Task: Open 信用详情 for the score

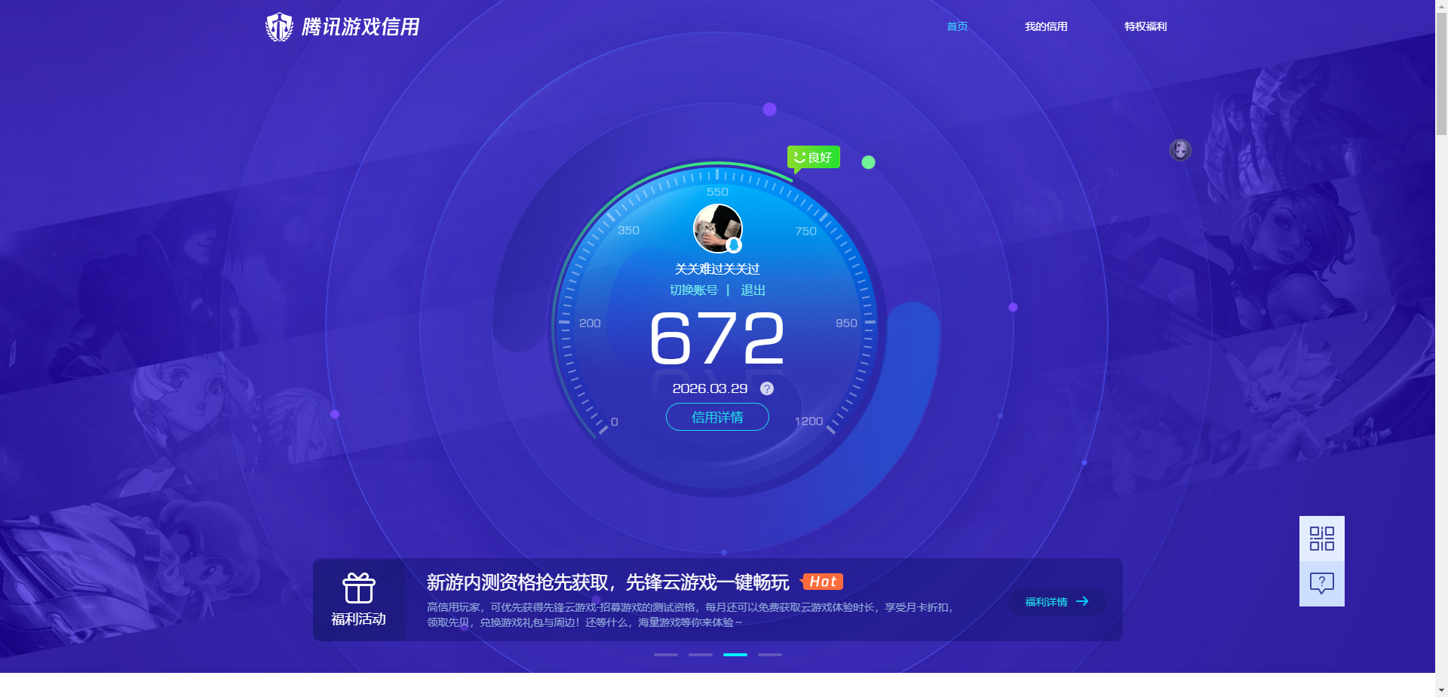Action: point(716,417)
